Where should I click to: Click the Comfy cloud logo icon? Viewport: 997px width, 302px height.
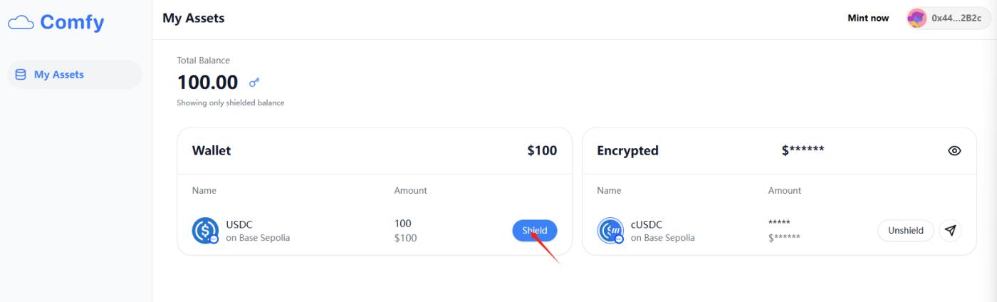[21, 23]
